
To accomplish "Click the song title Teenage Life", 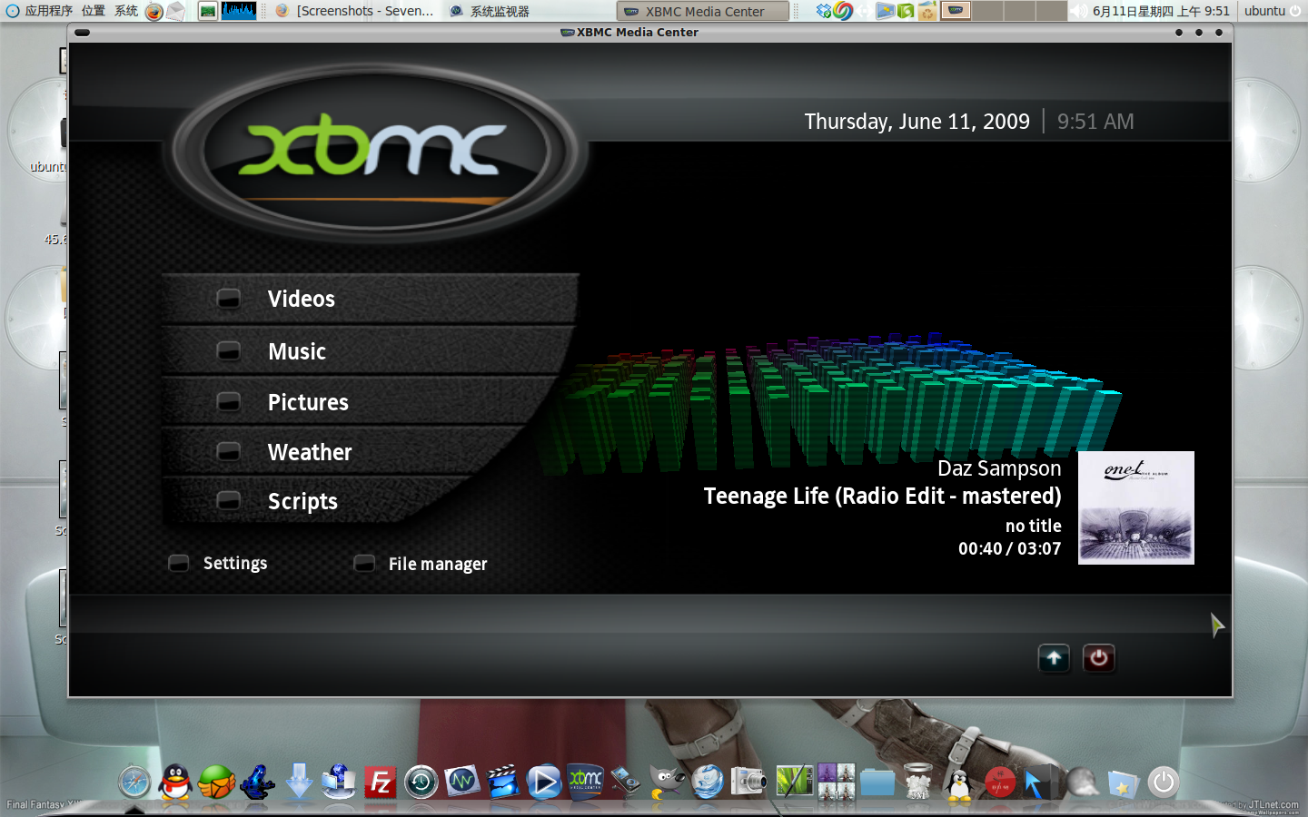I will pyautogui.click(x=882, y=497).
